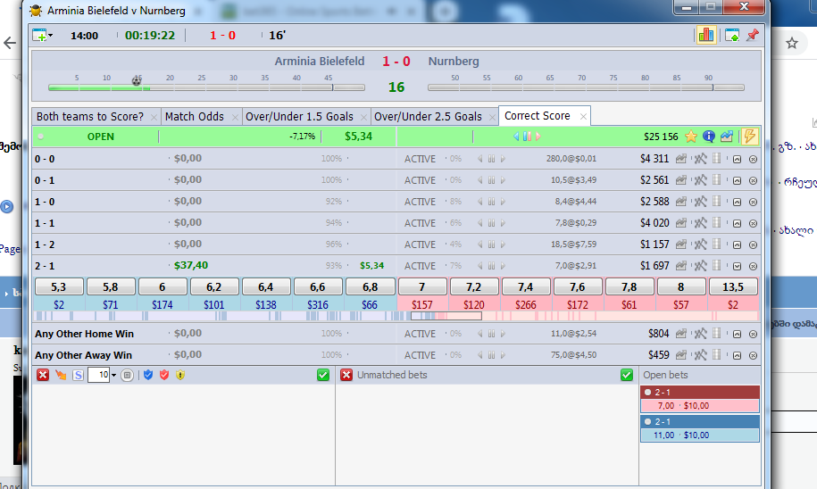Click the round remove icon on 1 - 2 row
817x489 pixels.
753,244
